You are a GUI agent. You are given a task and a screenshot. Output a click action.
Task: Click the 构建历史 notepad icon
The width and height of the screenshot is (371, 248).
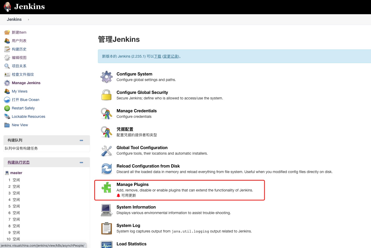pyautogui.click(x=7, y=49)
